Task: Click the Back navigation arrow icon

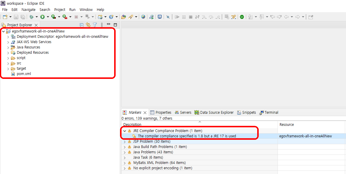Action: click(x=286, y=17)
